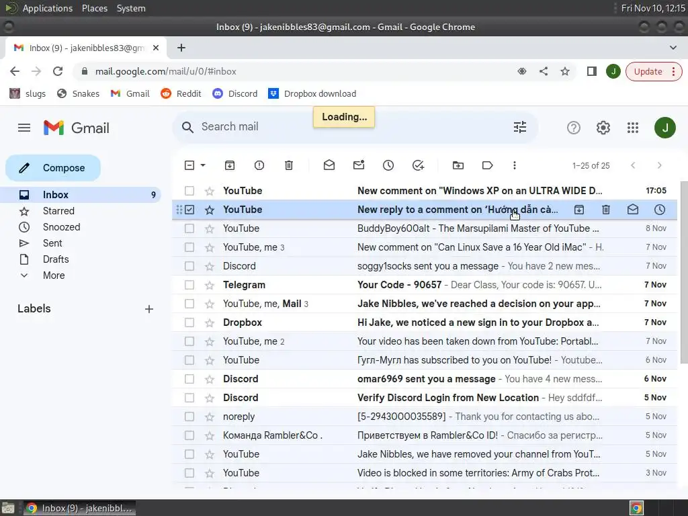Show search options filter icon
The image size is (688, 516).
[520, 127]
